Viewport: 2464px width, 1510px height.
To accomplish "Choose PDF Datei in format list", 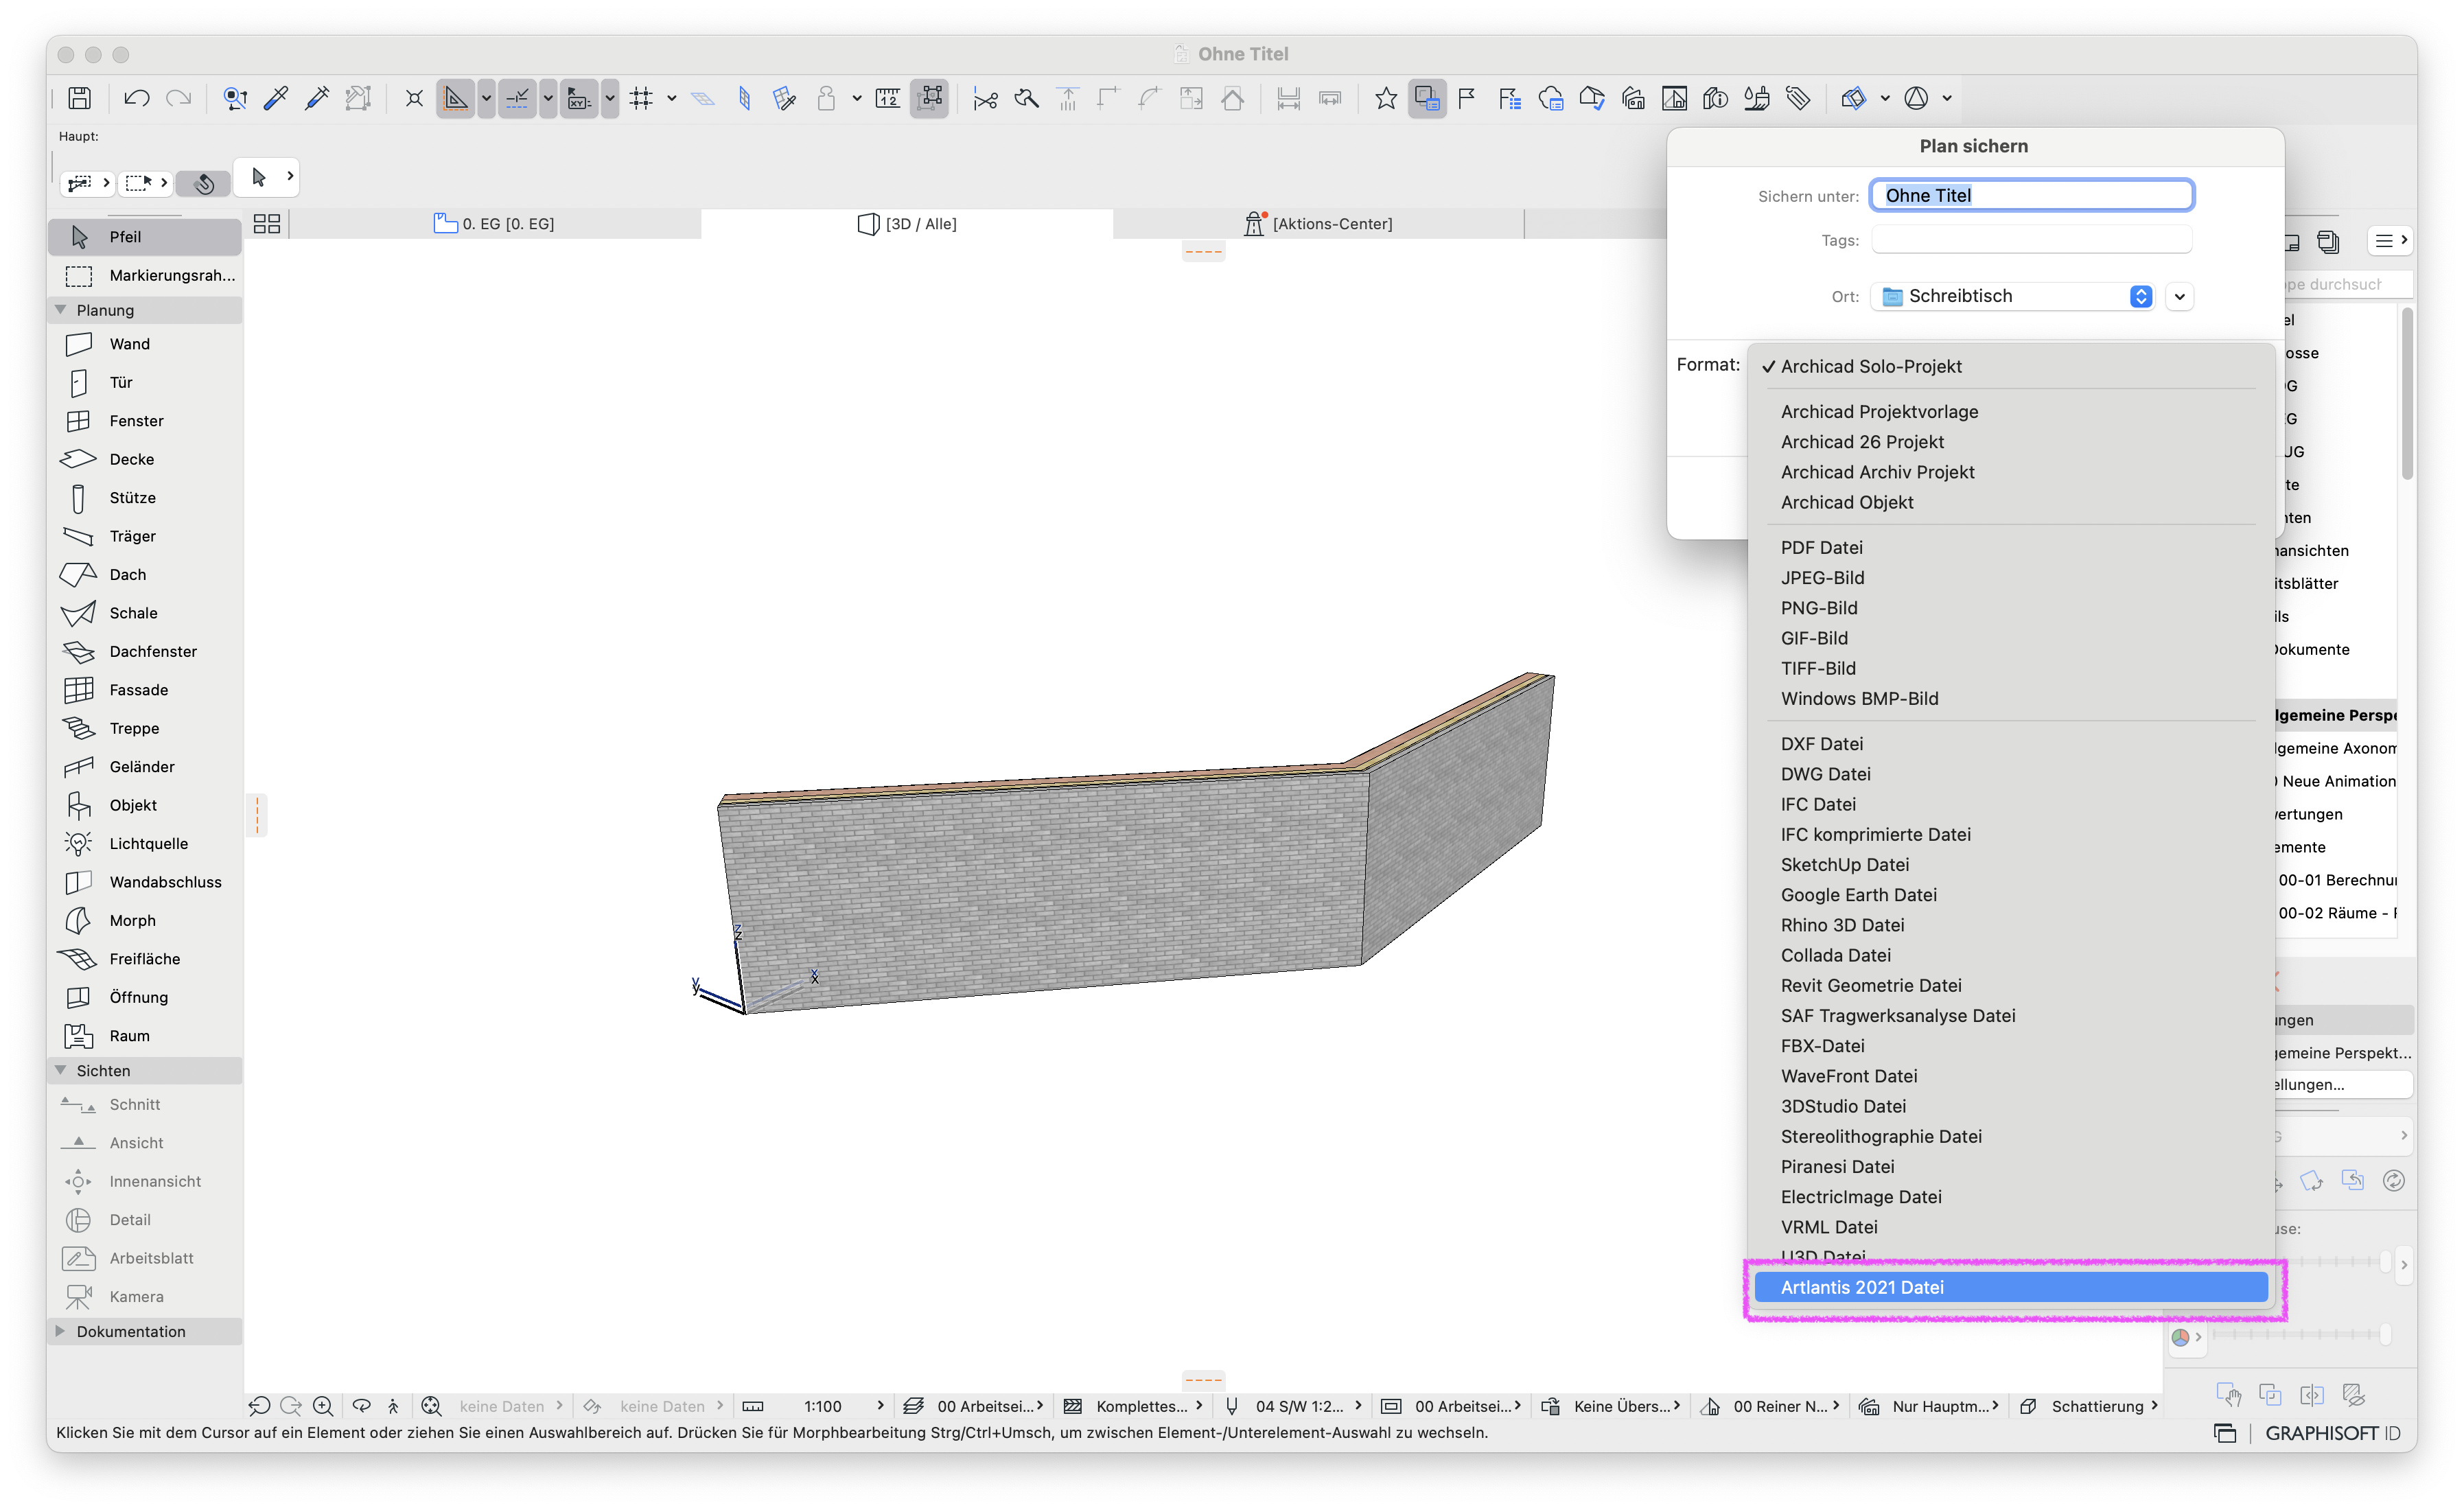I will pos(2011,548).
